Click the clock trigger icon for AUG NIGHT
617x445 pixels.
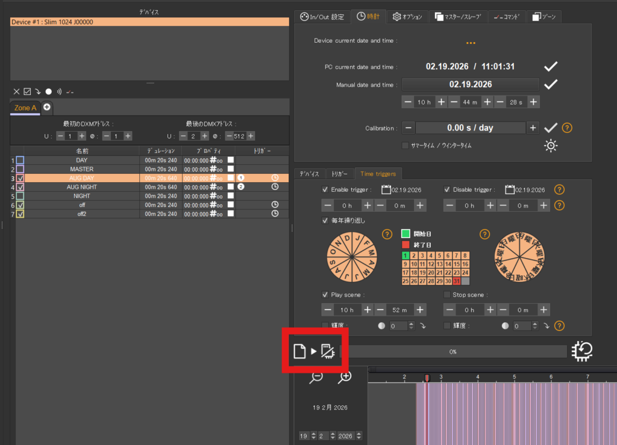[275, 187]
